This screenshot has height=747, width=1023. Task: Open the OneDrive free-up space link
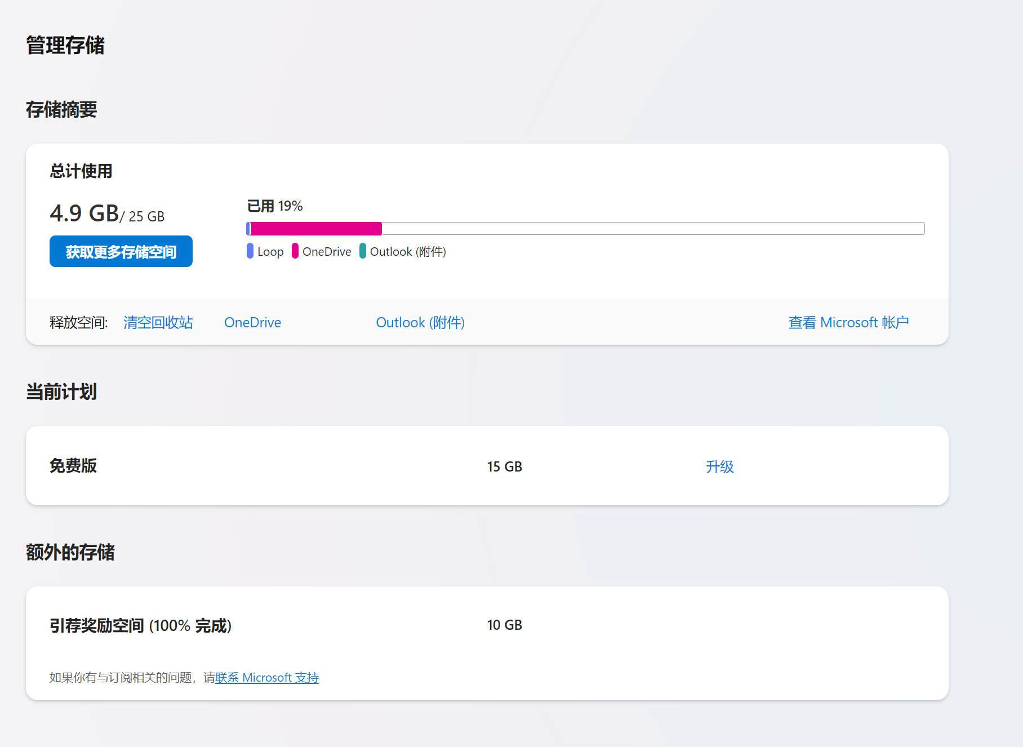(x=252, y=322)
